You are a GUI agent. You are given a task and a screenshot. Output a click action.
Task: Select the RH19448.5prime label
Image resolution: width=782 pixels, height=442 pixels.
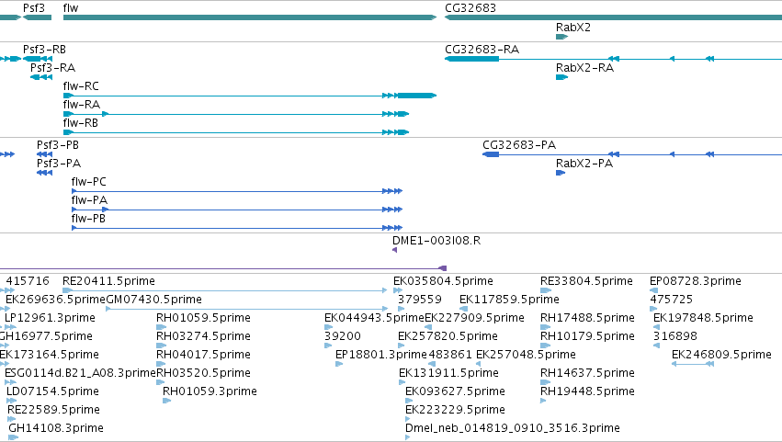(x=587, y=392)
